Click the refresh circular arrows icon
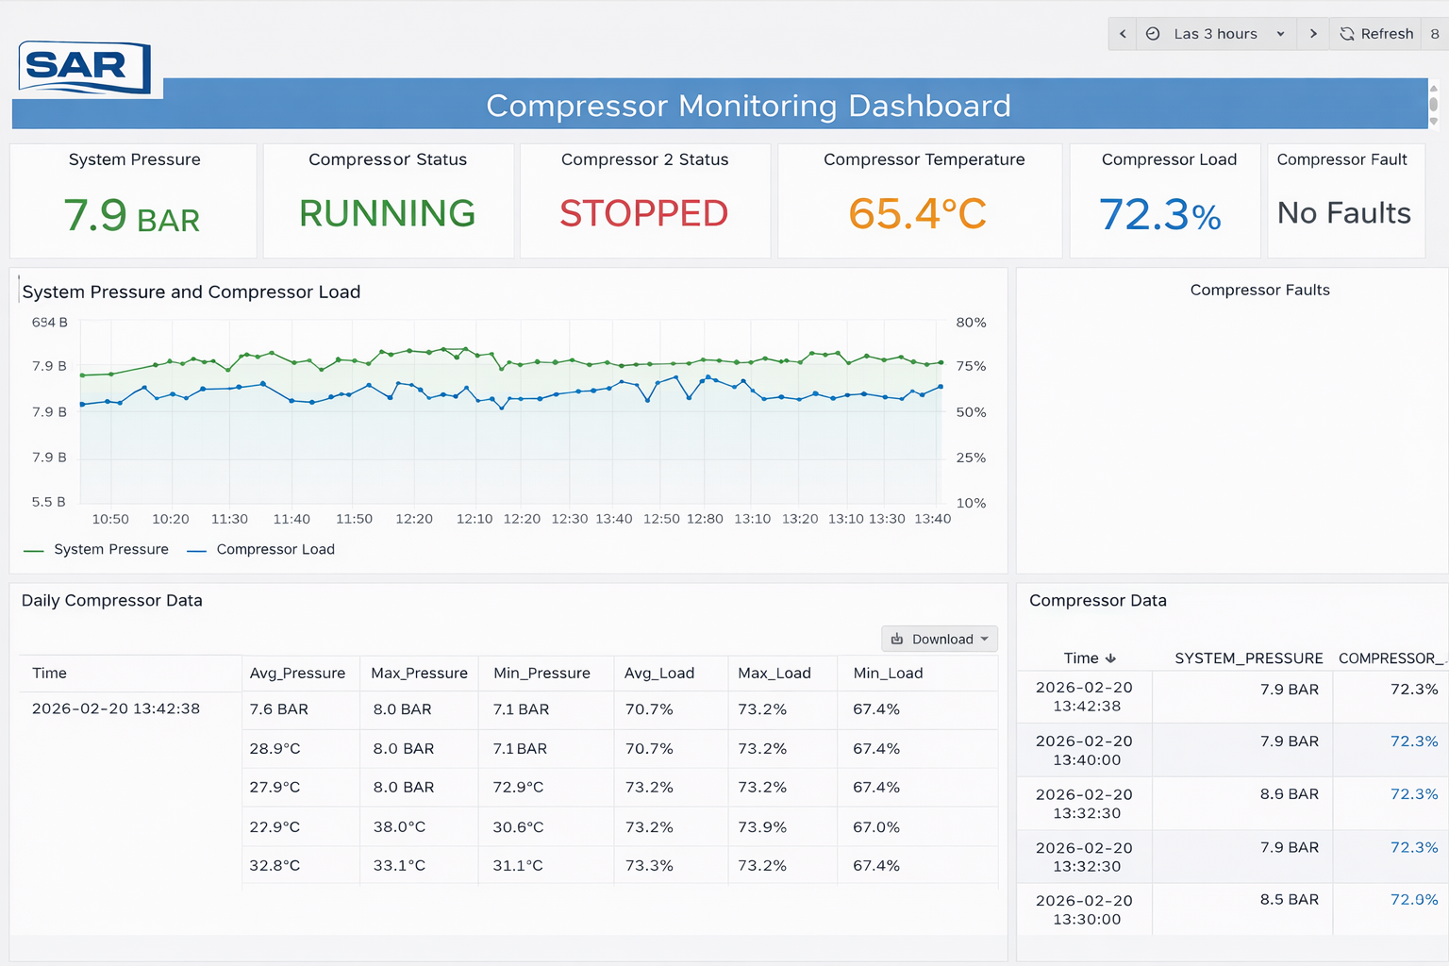The width and height of the screenshot is (1449, 966). (x=1347, y=34)
